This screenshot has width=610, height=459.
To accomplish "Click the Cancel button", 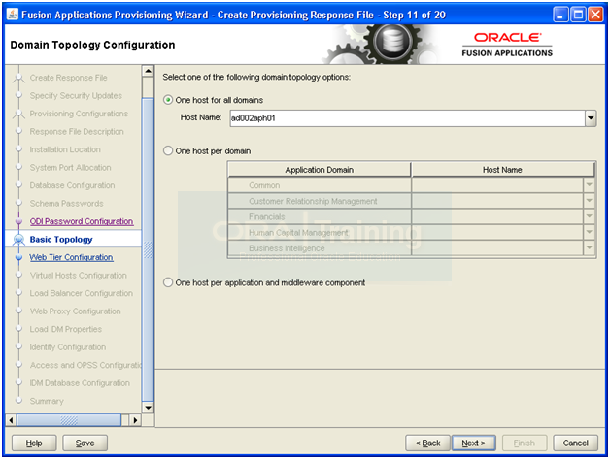I will (x=575, y=443).
